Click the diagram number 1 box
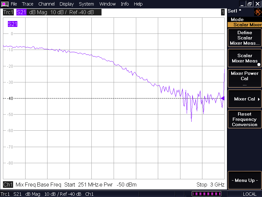This screenshot has width=262, height=197. [x=223, y=12]
